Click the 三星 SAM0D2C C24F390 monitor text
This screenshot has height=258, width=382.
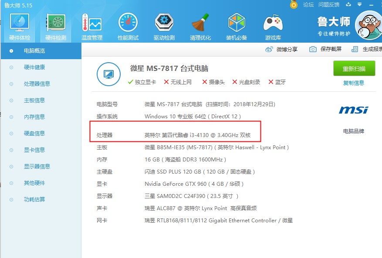(192, 196)
